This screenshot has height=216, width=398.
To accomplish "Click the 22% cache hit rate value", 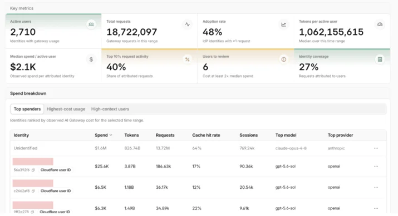I will 196,208.
